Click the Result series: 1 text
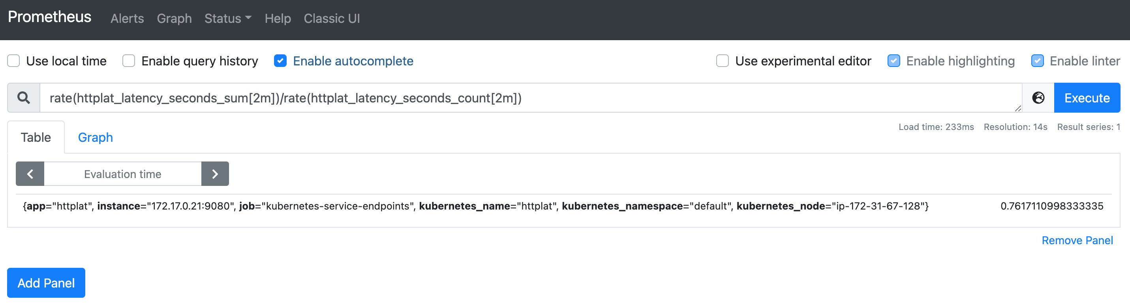Image resolution: width=1130 pixels, height=308 pixels. pyautogui.click(x=1088, y=127)
